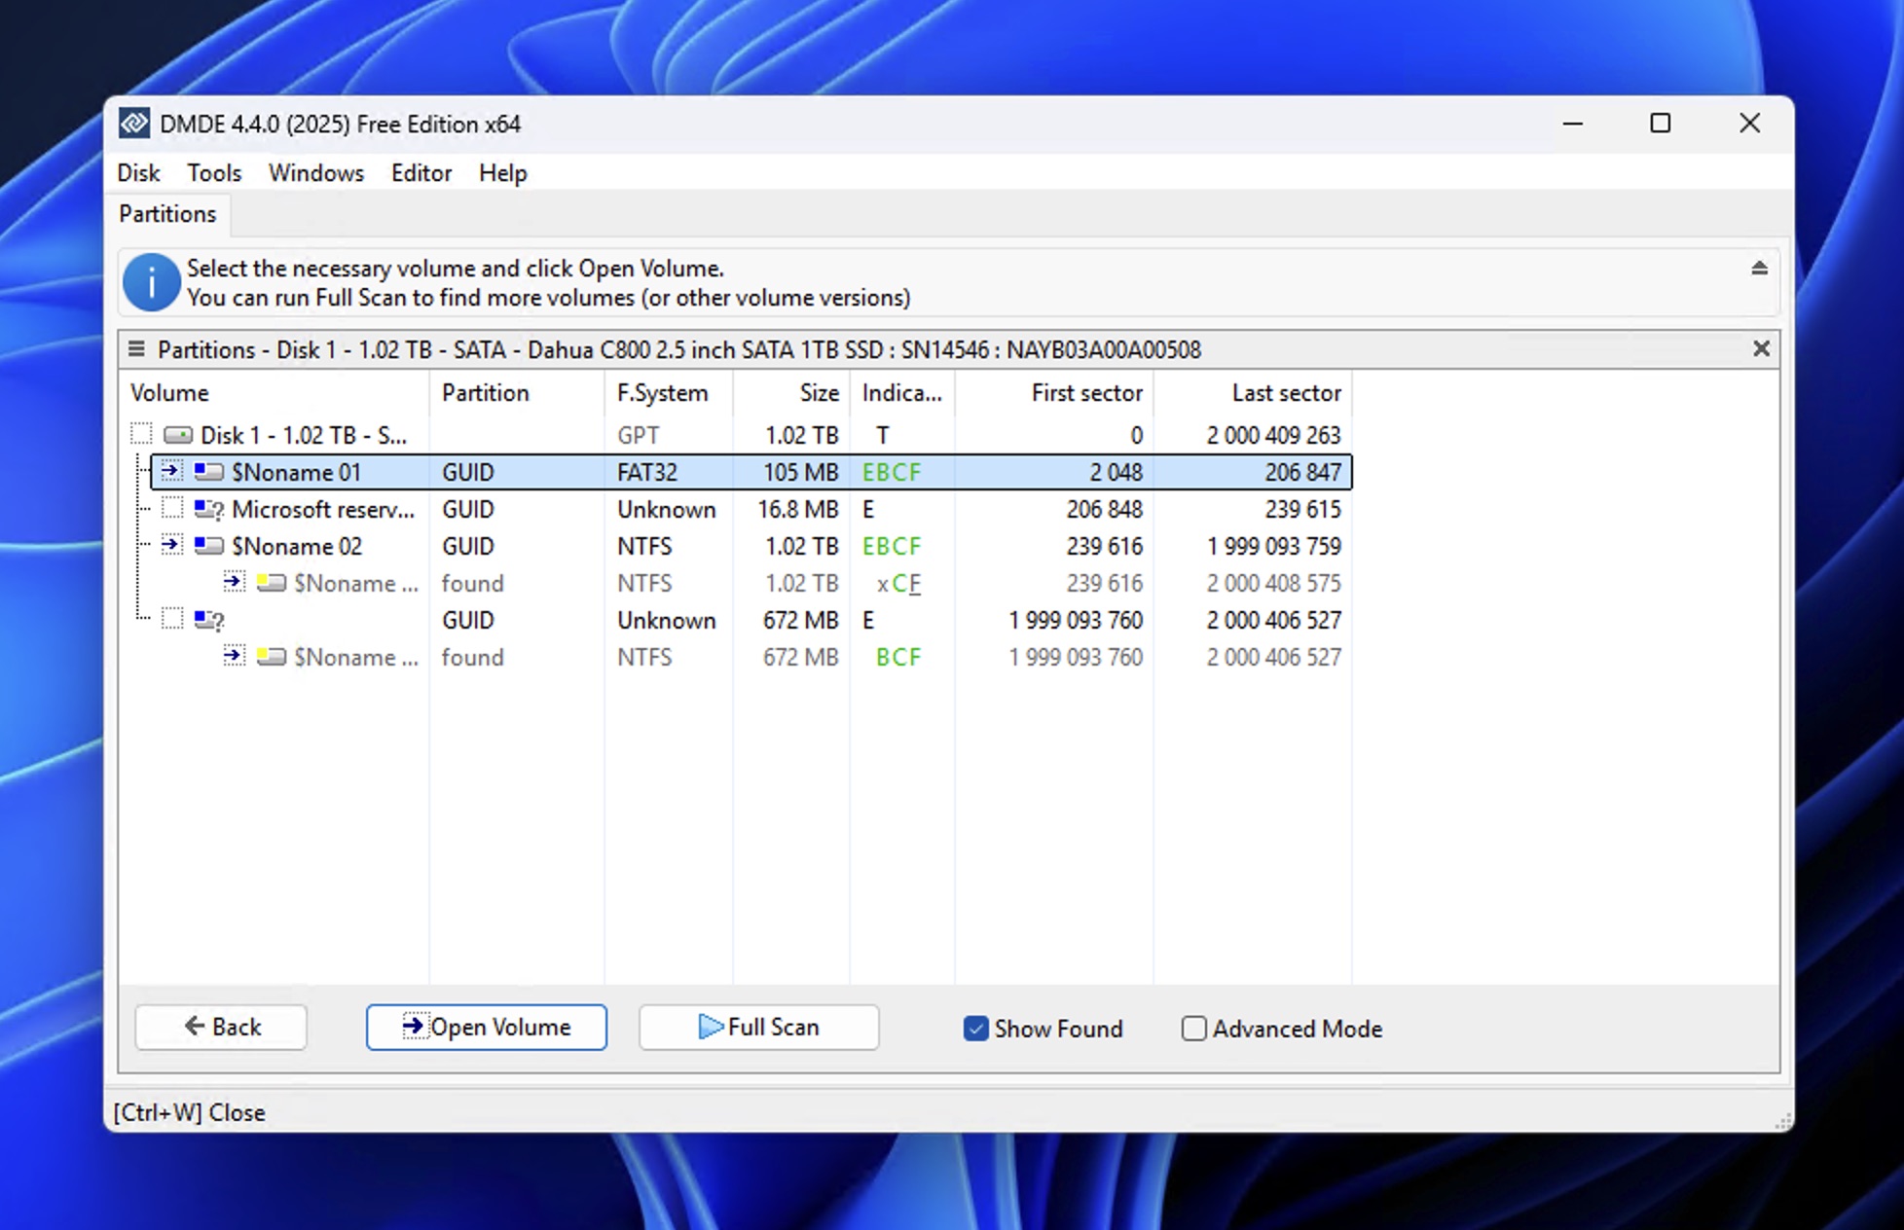The height and width of the screenshot is (1230, 1904).
Task: Open the panel hamburger menu beside Partitions header
Action: click(x=135, y=349)
